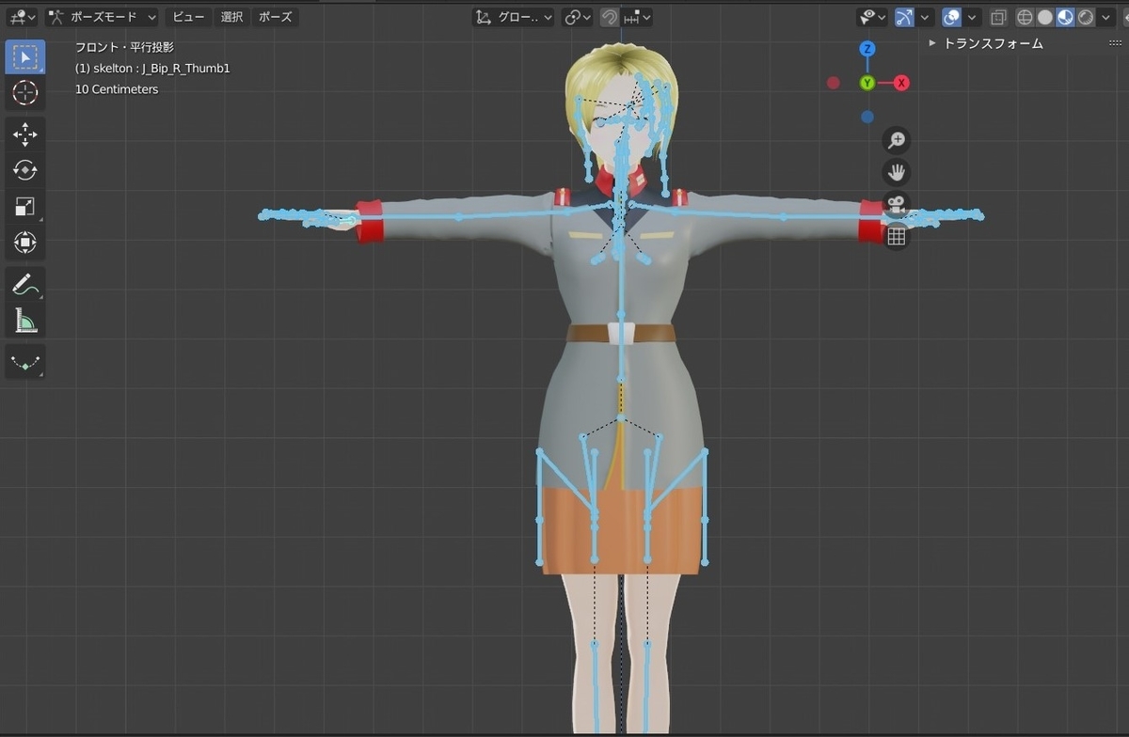The width and height of the screenshot is (1129, 737).
Task: Switch to wireframe viewport shading
Action: coord(1025,17)
